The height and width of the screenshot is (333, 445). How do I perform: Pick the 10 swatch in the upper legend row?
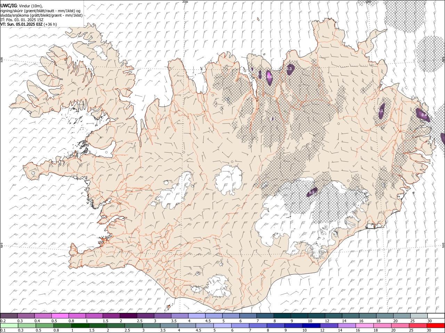point(316,316)
